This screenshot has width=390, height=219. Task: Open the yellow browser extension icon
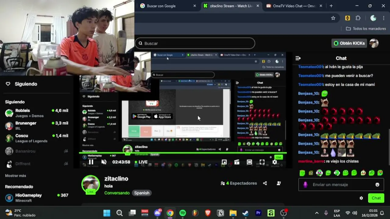coord(347,18)
